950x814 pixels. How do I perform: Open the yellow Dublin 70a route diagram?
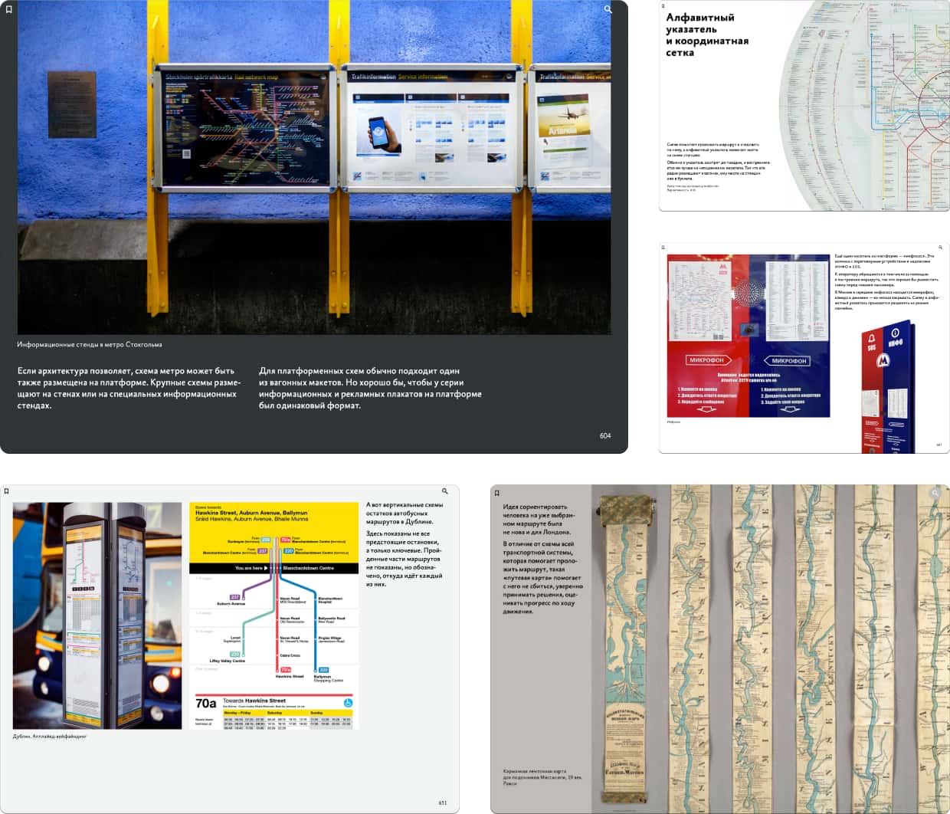tap(274, 615)
